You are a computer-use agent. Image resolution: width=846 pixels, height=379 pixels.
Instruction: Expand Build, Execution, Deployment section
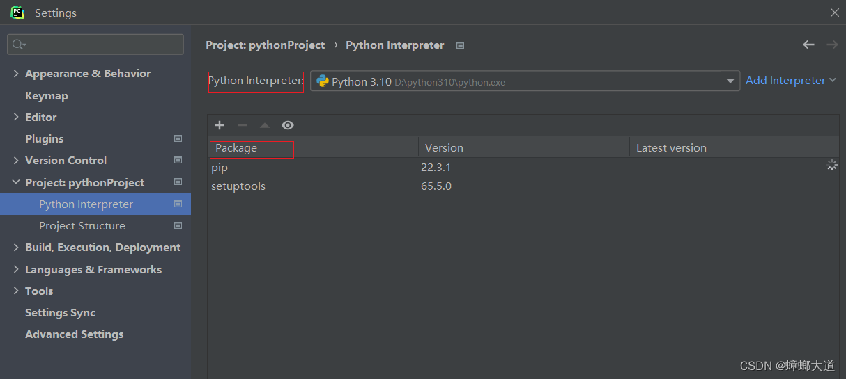16,247
